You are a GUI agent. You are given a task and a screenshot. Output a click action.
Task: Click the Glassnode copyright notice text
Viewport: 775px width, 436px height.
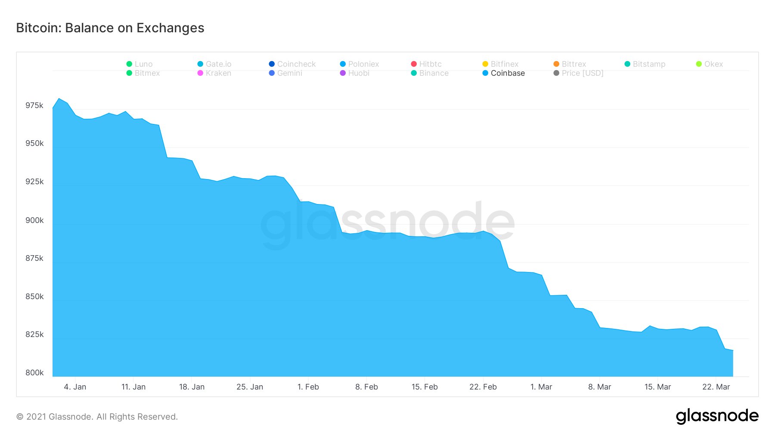point(97,417)
